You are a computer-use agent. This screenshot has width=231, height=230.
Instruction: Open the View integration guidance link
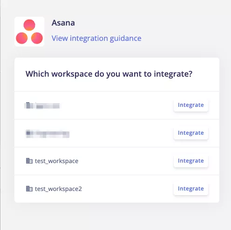(96, 38)
